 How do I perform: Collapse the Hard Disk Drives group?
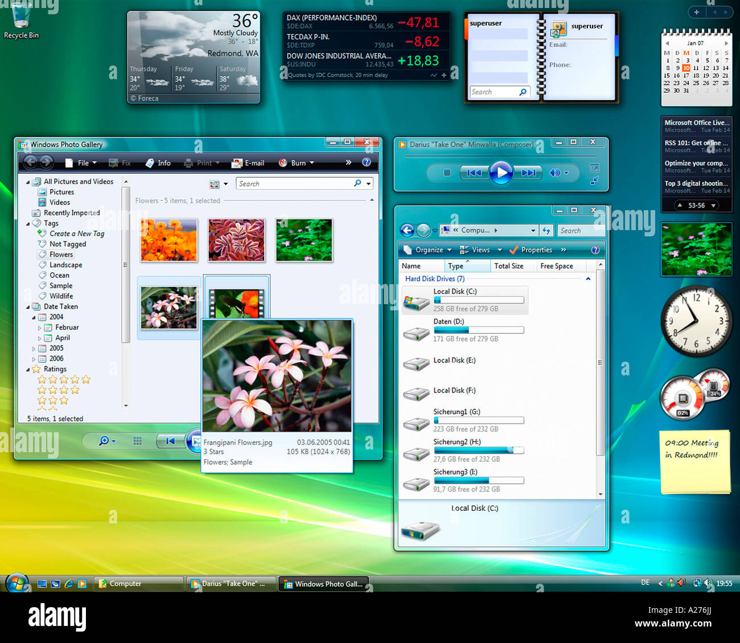(x=588, y=279)
